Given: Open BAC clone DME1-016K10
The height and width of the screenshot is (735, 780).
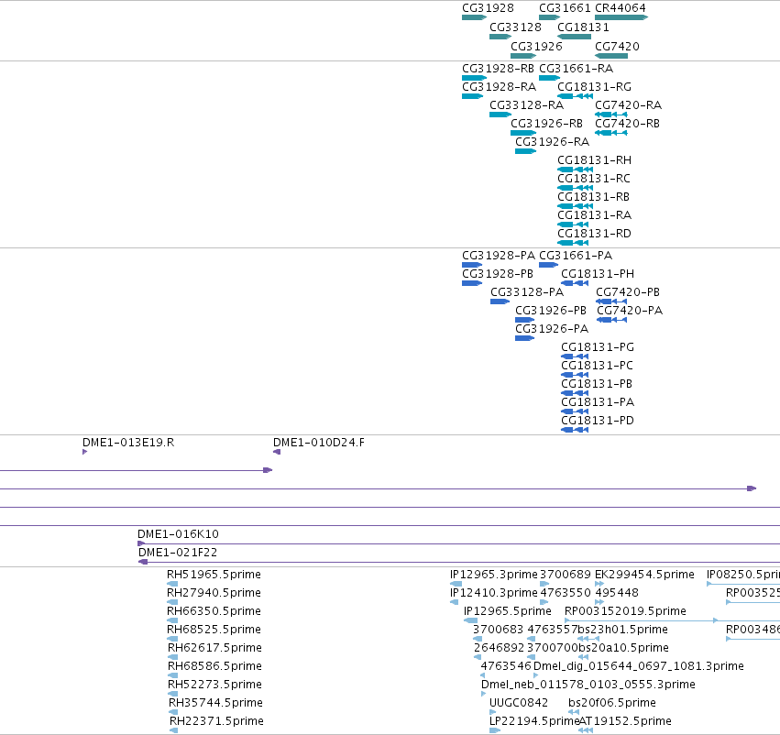Looking at the screenshot, I should (458, 544).
